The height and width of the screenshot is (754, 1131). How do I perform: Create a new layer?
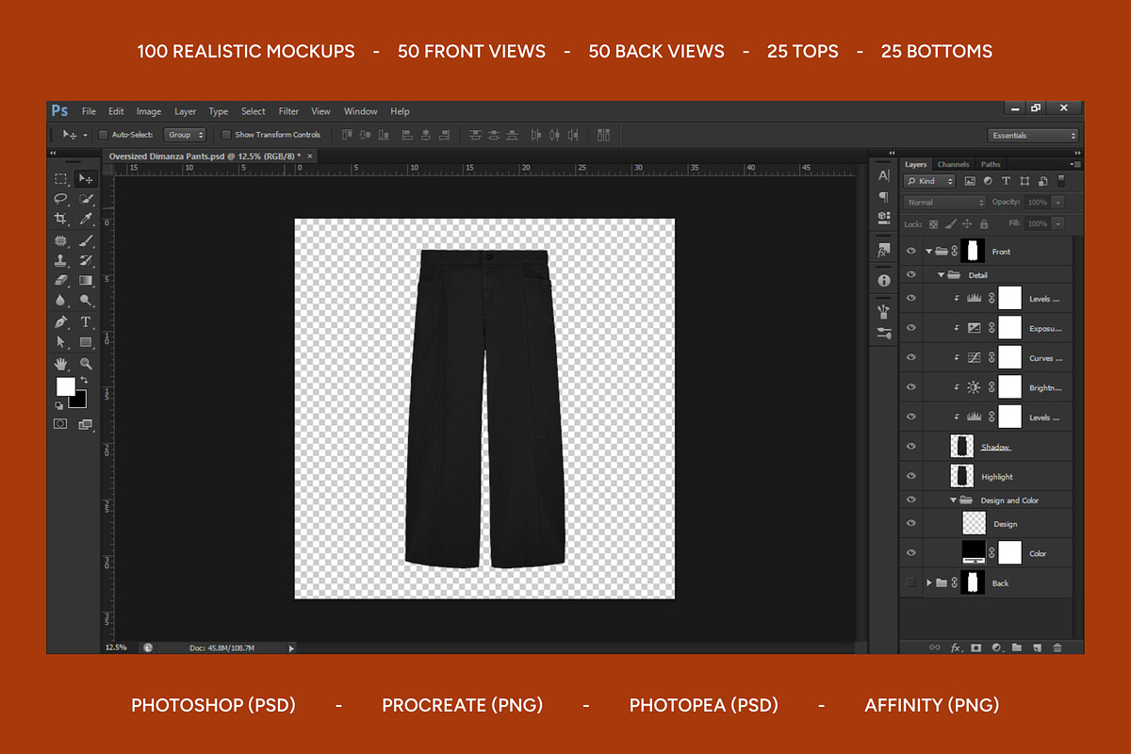click(1037, 647)
